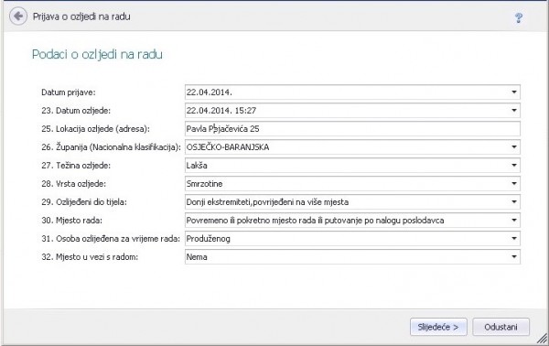The image size is (549, 346).
Task: Click the back arrow icon
Action: pos(18,16)
